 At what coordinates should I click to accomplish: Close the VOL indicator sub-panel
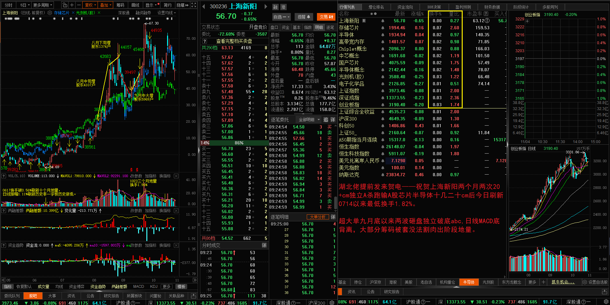coord(176,176)
